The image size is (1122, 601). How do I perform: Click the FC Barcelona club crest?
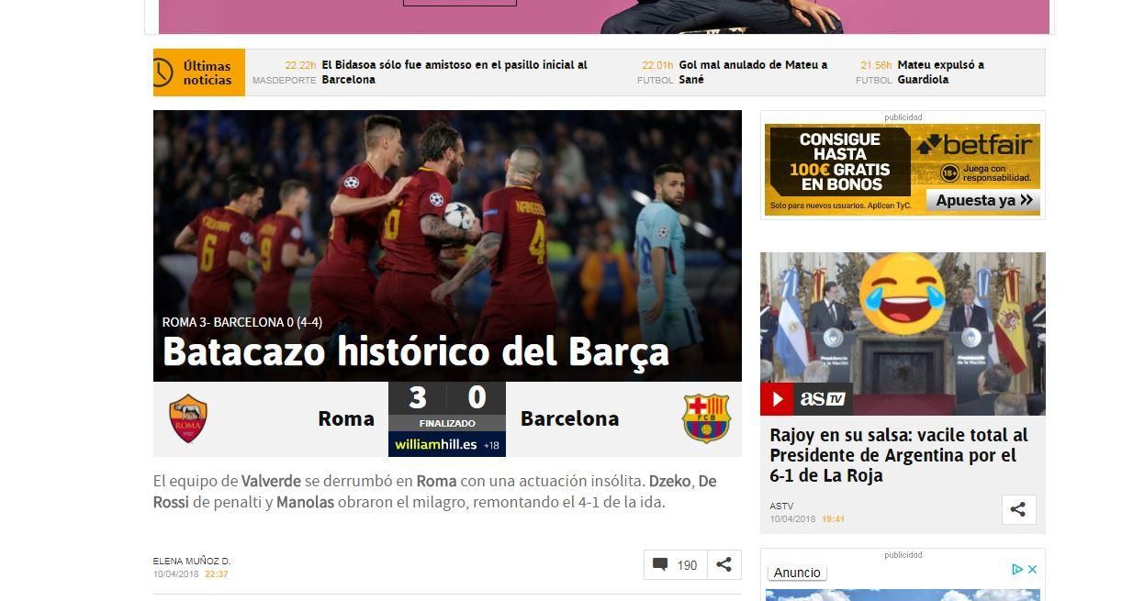coord(705,418)
